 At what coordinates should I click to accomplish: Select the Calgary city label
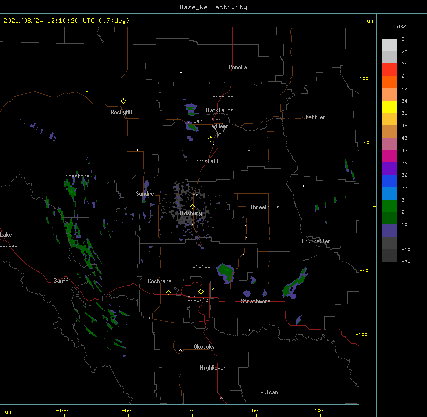coord(198,299)
